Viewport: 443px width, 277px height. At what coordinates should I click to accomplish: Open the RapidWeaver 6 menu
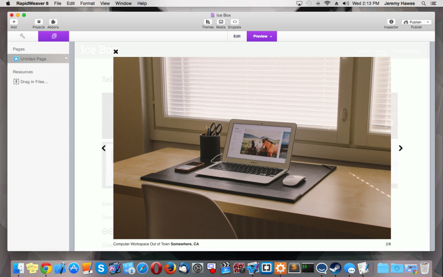coord(32,3)
